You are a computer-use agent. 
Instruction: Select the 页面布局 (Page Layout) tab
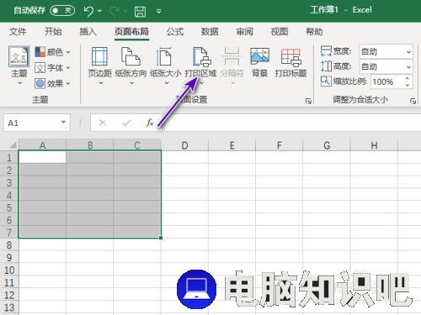coord(131,32)
